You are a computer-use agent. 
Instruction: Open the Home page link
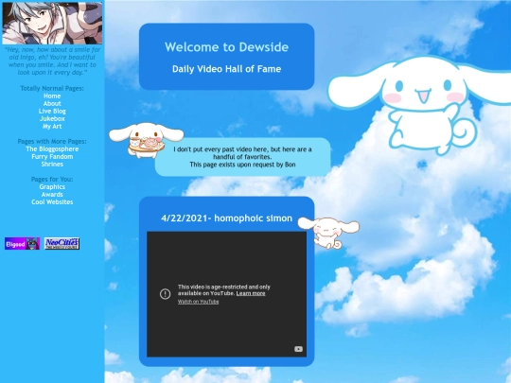click(x=52, y=96)
